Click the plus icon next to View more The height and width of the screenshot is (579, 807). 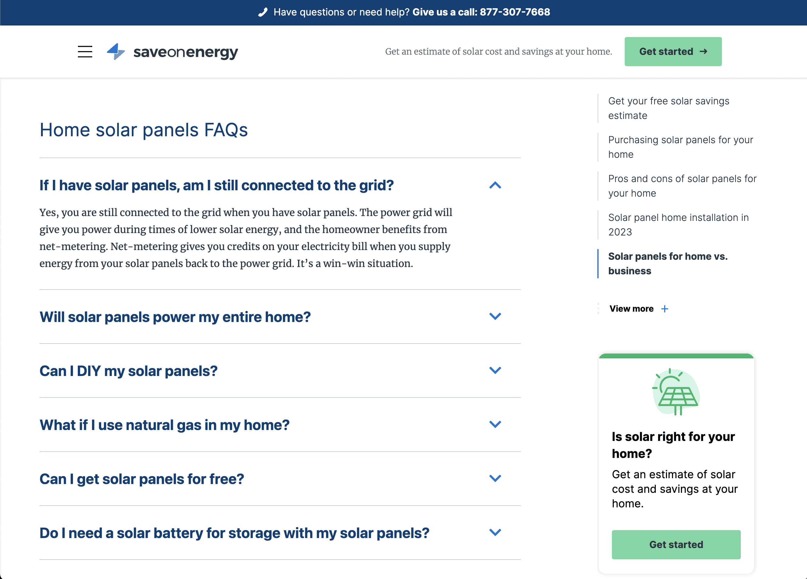[x=666, y=308]
